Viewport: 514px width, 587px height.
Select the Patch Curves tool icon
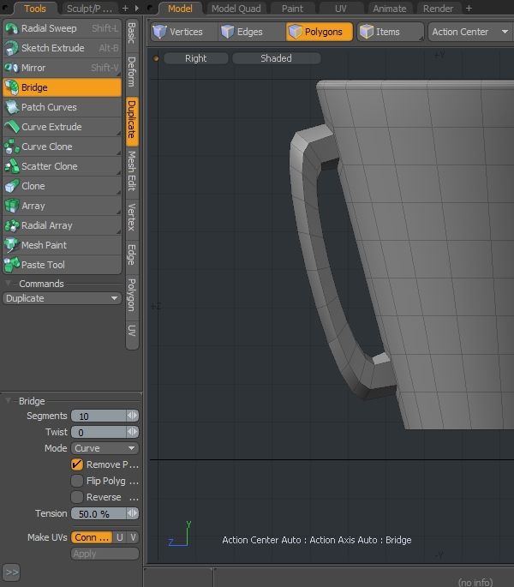pos(12,107)
